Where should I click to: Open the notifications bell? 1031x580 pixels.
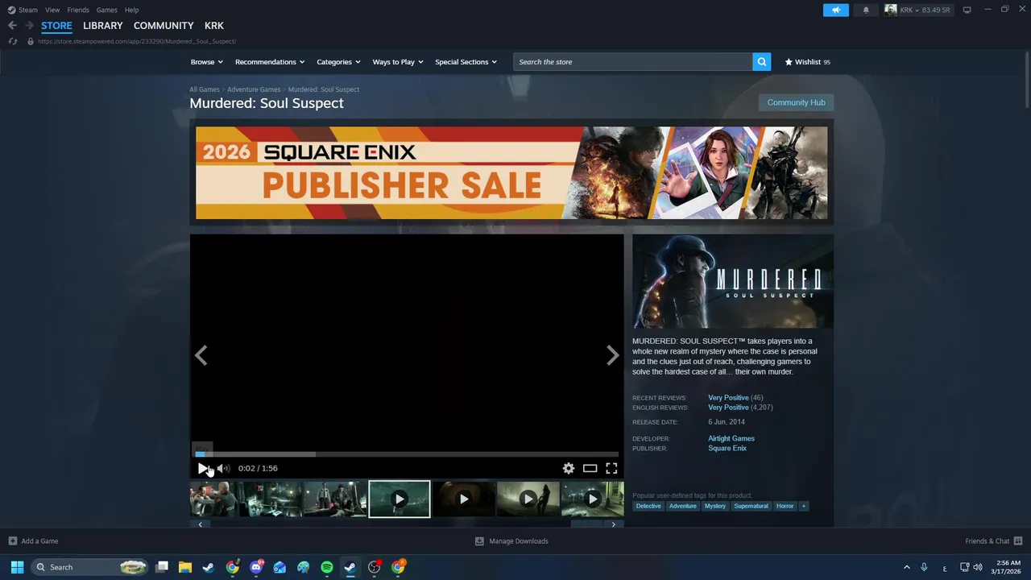pos(866,10)
